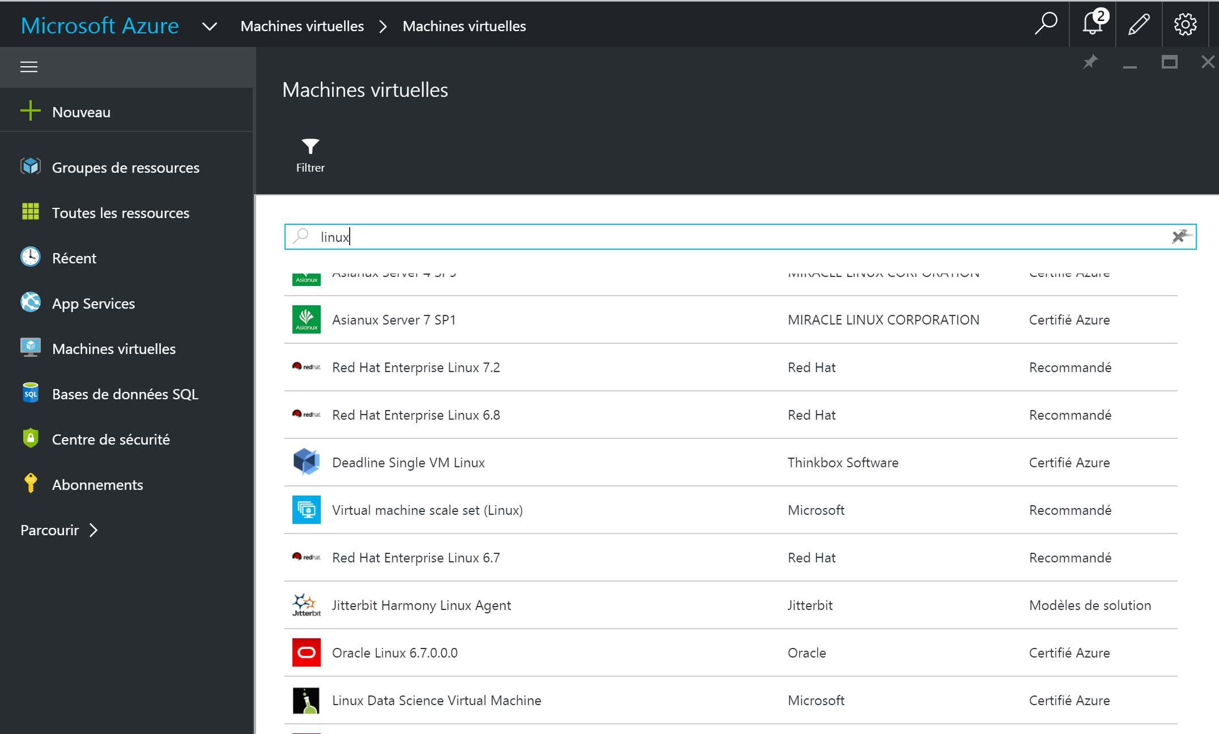
Task: Pin the Machines virtuelles blade
Action: pyautogui.click(x=1090, y=62)
